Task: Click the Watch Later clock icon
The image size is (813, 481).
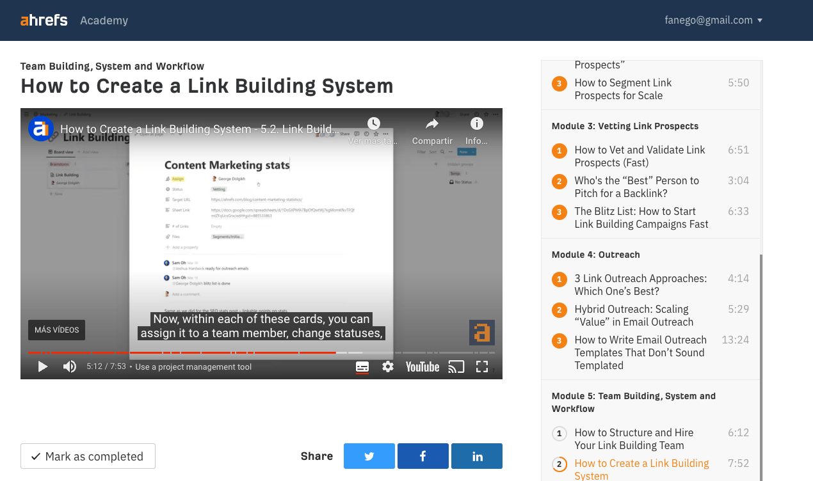Action: (x=373, y=123)
